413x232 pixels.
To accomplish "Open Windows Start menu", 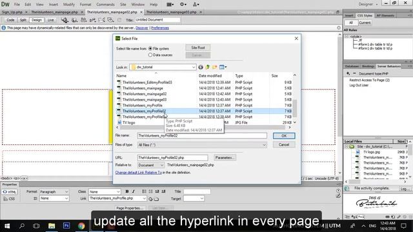I will pos(7,226).
